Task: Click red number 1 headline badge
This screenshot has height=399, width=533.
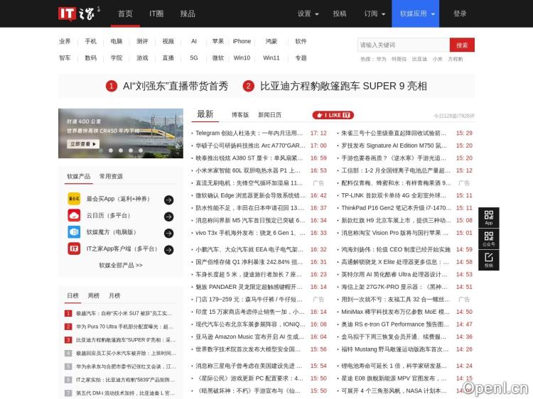Action: [112, 86]
